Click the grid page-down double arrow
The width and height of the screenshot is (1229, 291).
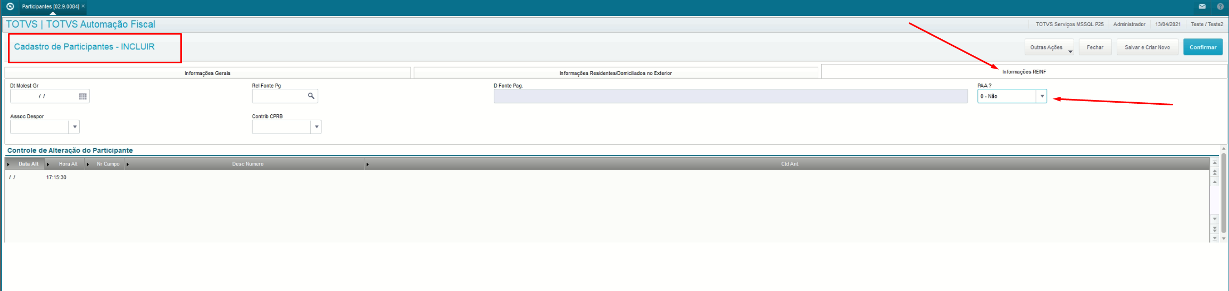tap(1215, 229)
